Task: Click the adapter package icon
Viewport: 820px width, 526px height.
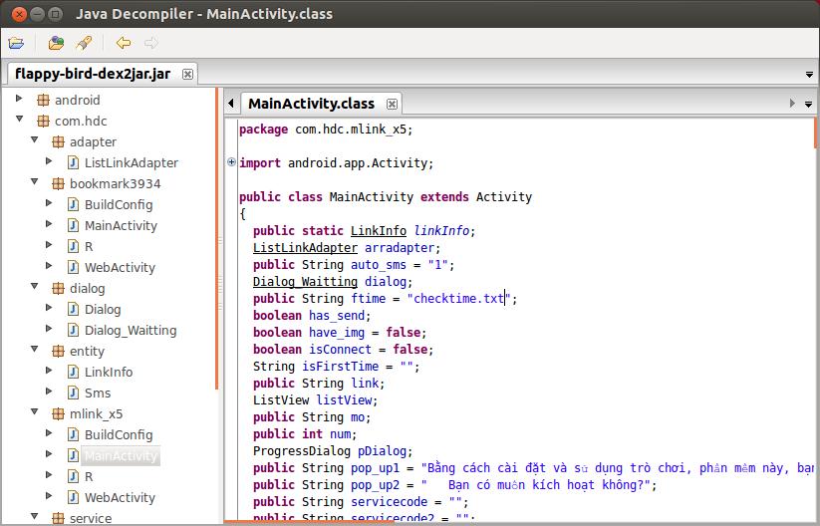Action: point(58,141)
